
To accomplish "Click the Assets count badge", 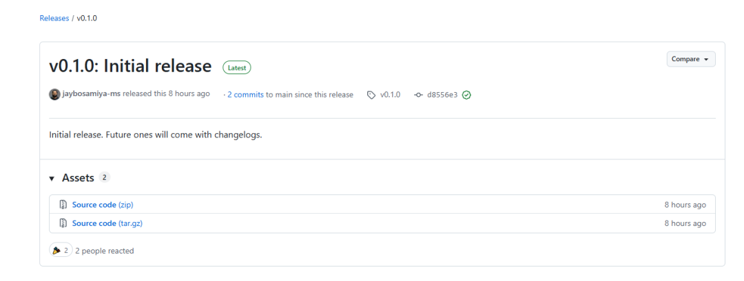I will coord(105,178).
